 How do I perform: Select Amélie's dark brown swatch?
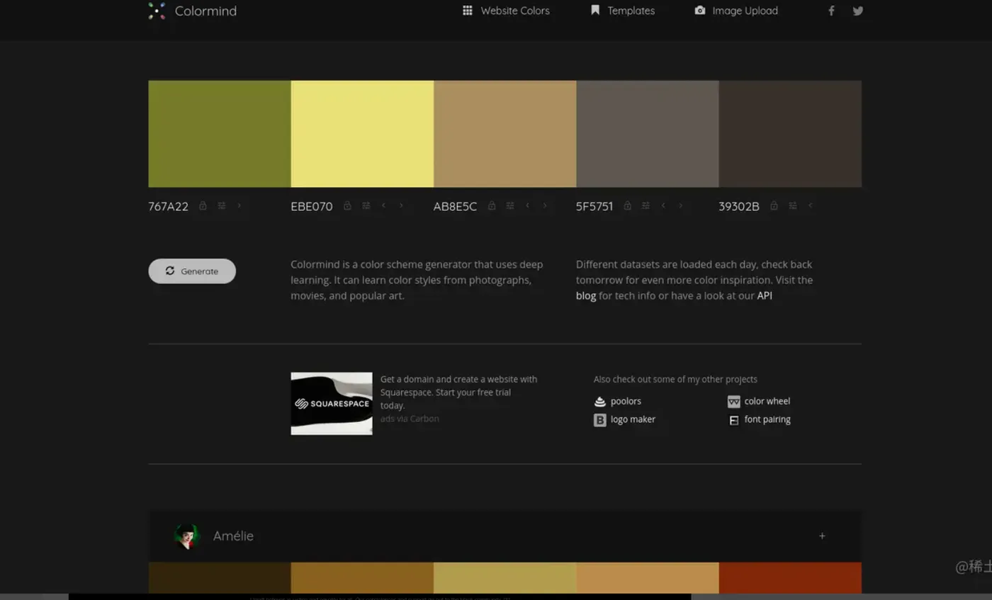click(220, 578)
